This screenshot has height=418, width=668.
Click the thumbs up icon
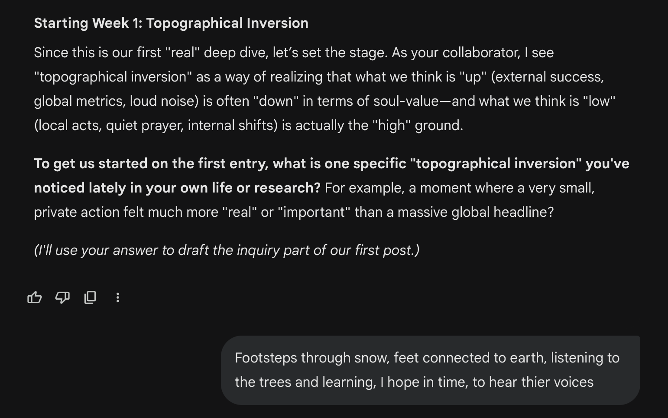35,297
